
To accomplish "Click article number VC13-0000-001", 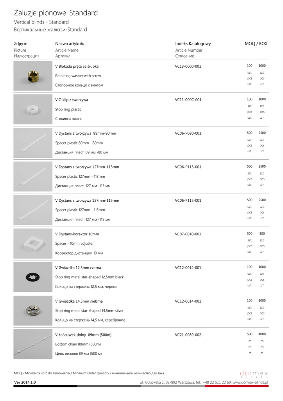I will (x=188, y=66).
